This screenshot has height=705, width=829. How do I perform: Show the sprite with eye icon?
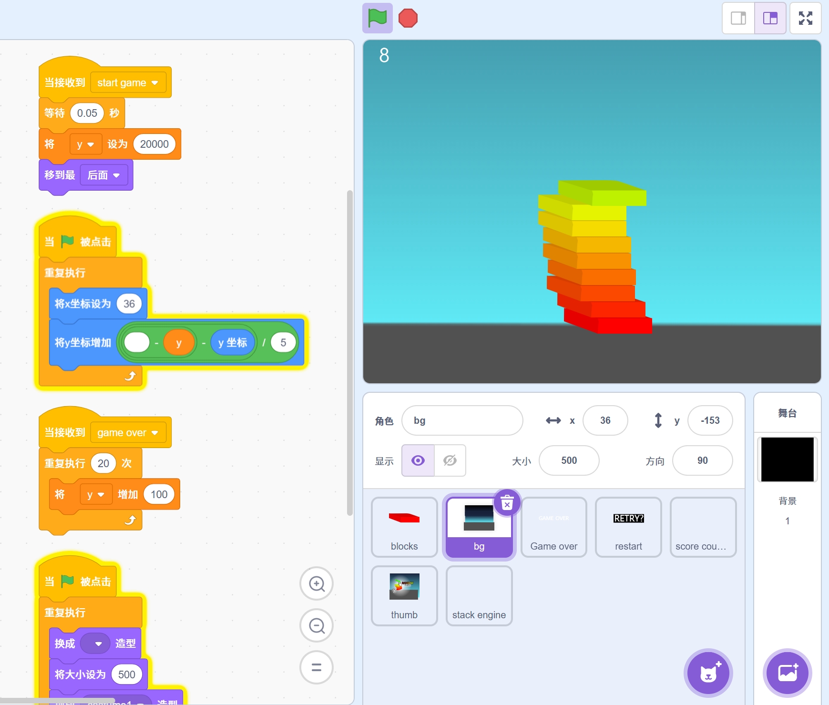[x=418, y=460]
